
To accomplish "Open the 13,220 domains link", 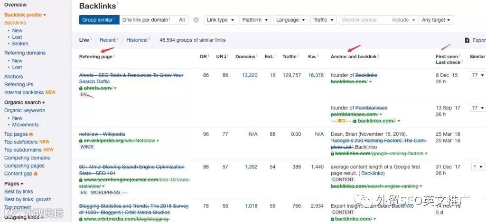I will pos(250,75).
